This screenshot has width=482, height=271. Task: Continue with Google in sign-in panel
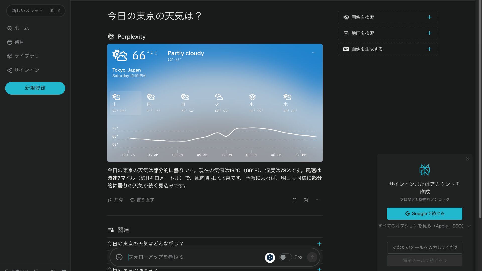(x=424, y=213)
